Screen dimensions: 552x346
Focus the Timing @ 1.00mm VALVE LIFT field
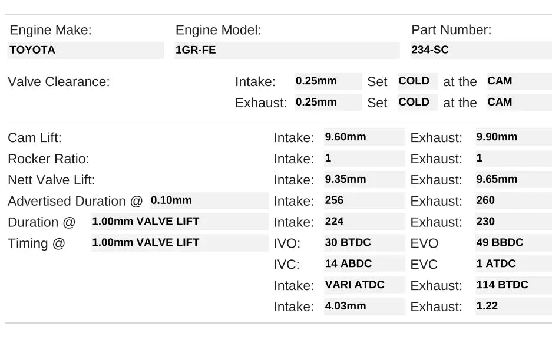179,243
